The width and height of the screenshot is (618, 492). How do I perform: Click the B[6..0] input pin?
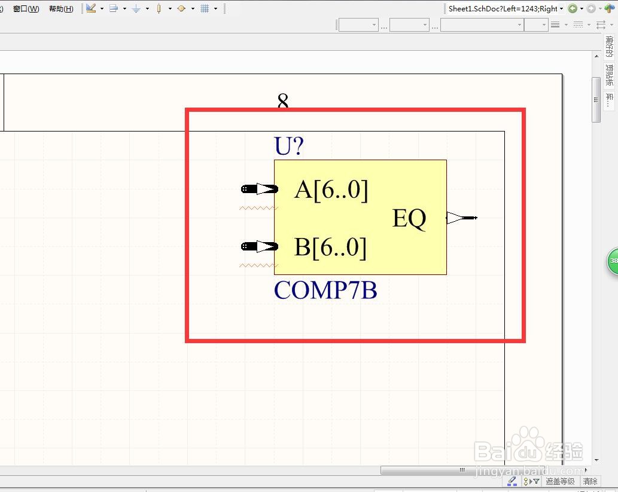click(259, 246)
